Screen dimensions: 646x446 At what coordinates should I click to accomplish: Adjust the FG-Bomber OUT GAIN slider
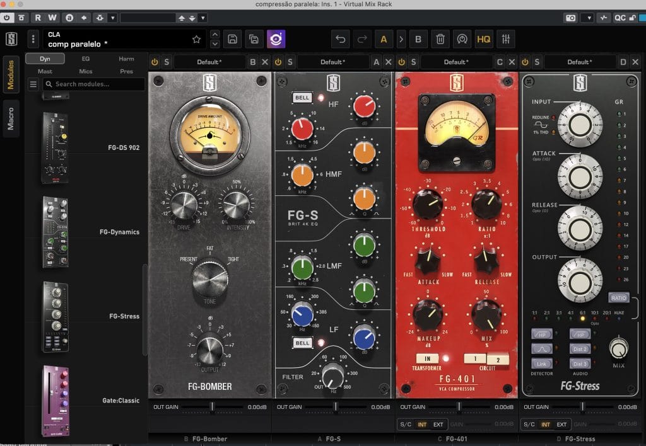pos(212,408)
